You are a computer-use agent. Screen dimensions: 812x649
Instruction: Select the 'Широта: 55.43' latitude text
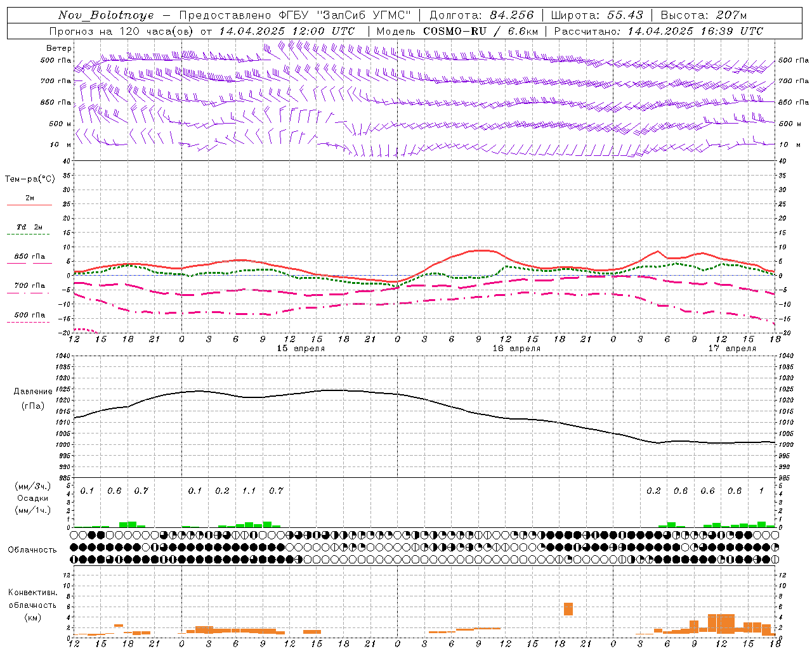tap(597, 15)
